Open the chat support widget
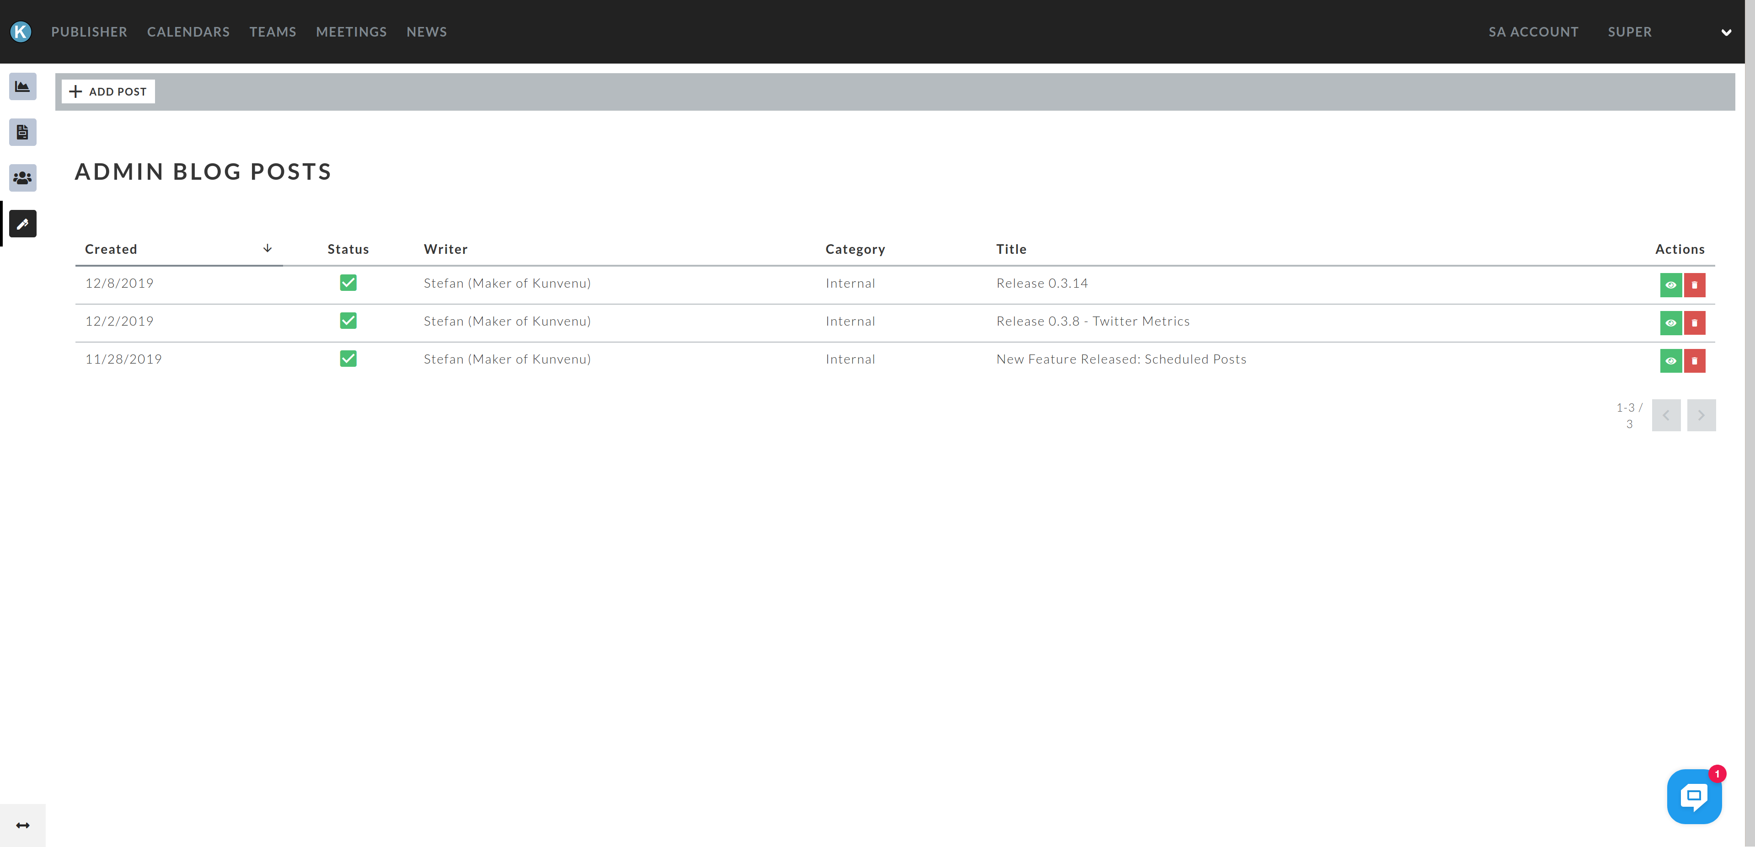1755x847 pixels. (x=1694, y=796)
